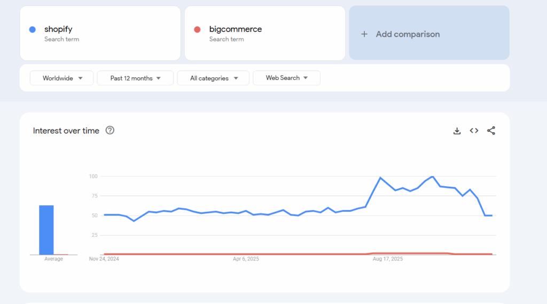This screenshot has width=547, height=304.
Task: Click the Apr 6, 2025 axis label
Action: (246, 259)
